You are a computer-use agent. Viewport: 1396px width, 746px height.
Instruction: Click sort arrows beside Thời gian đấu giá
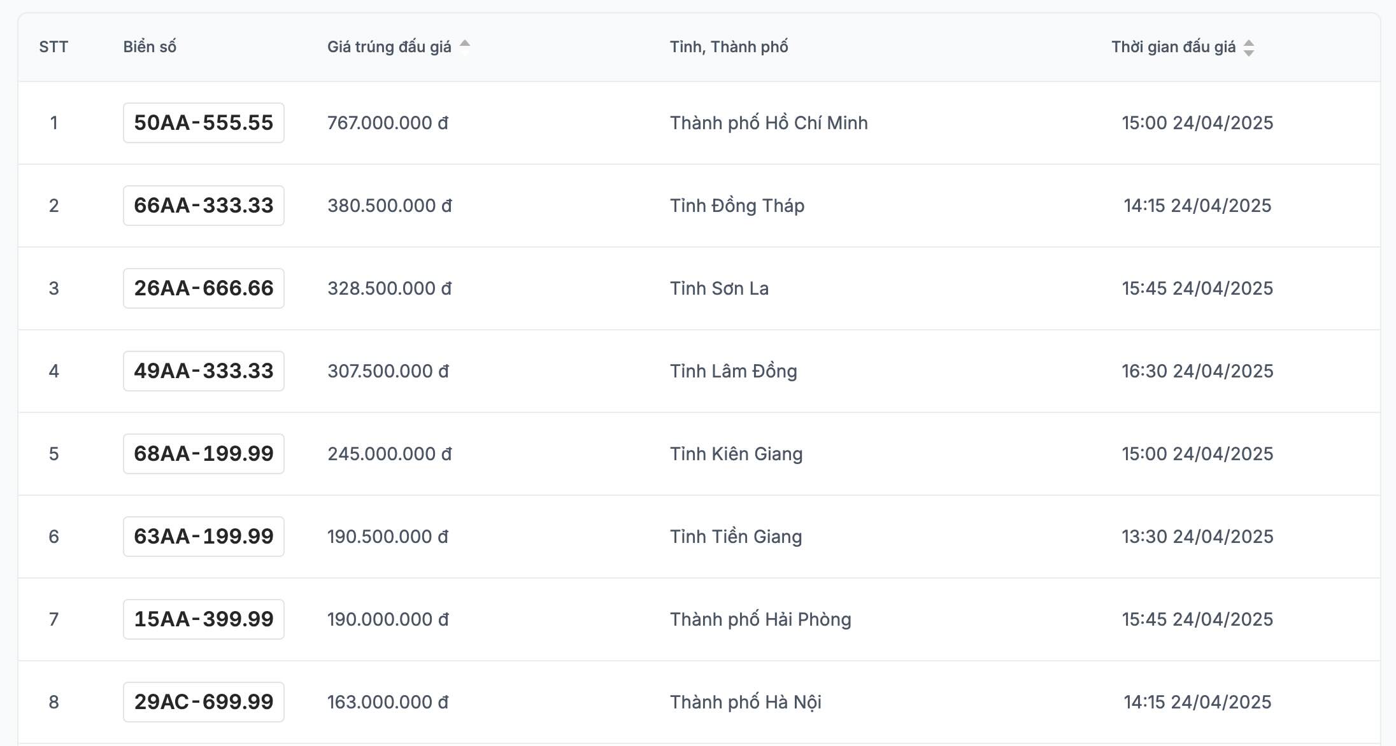[x=1248, y=48]
